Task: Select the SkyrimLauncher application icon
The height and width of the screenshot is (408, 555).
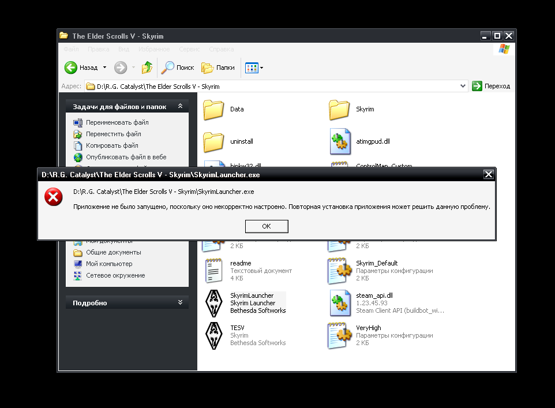Action: click(x=214, y=303)
